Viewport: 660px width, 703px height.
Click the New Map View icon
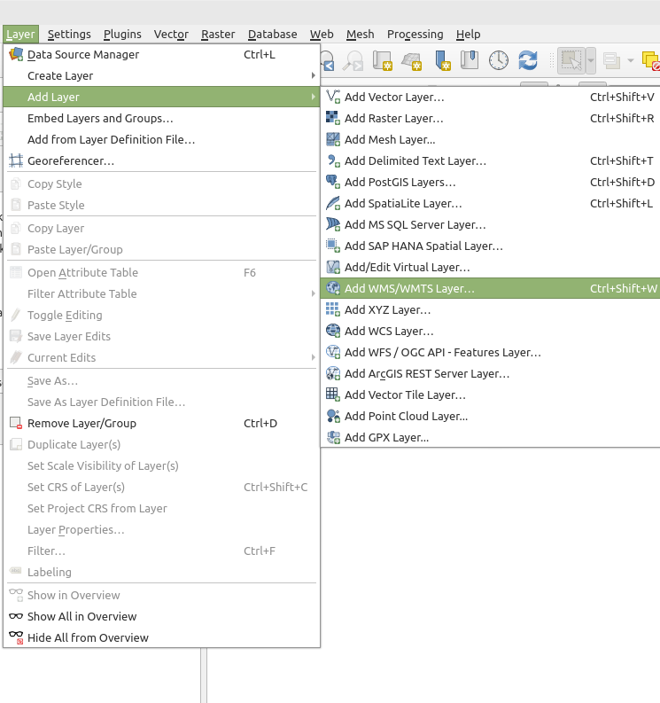pos(383,60)
